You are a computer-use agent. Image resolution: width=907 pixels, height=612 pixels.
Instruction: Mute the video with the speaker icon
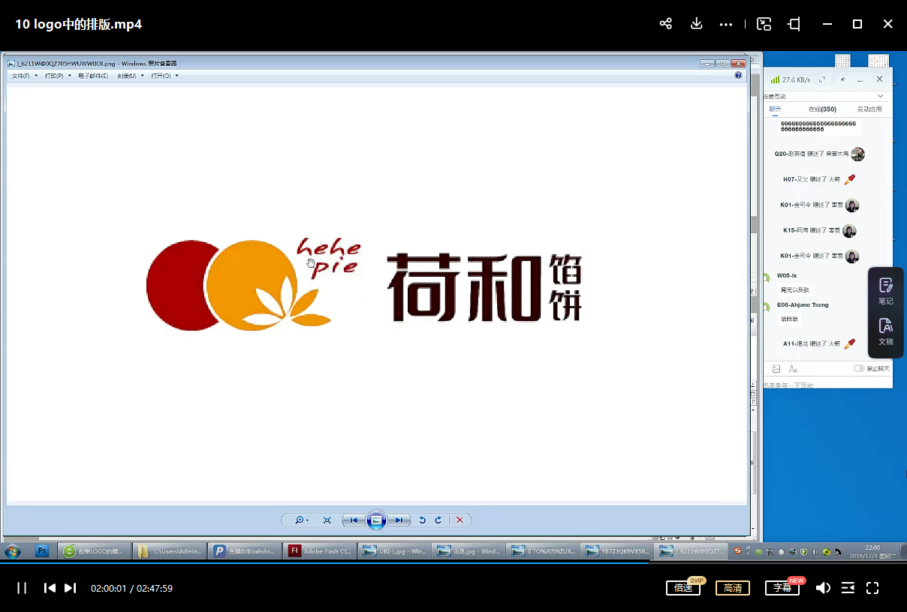pyautogui.click(x=823, y=588)
